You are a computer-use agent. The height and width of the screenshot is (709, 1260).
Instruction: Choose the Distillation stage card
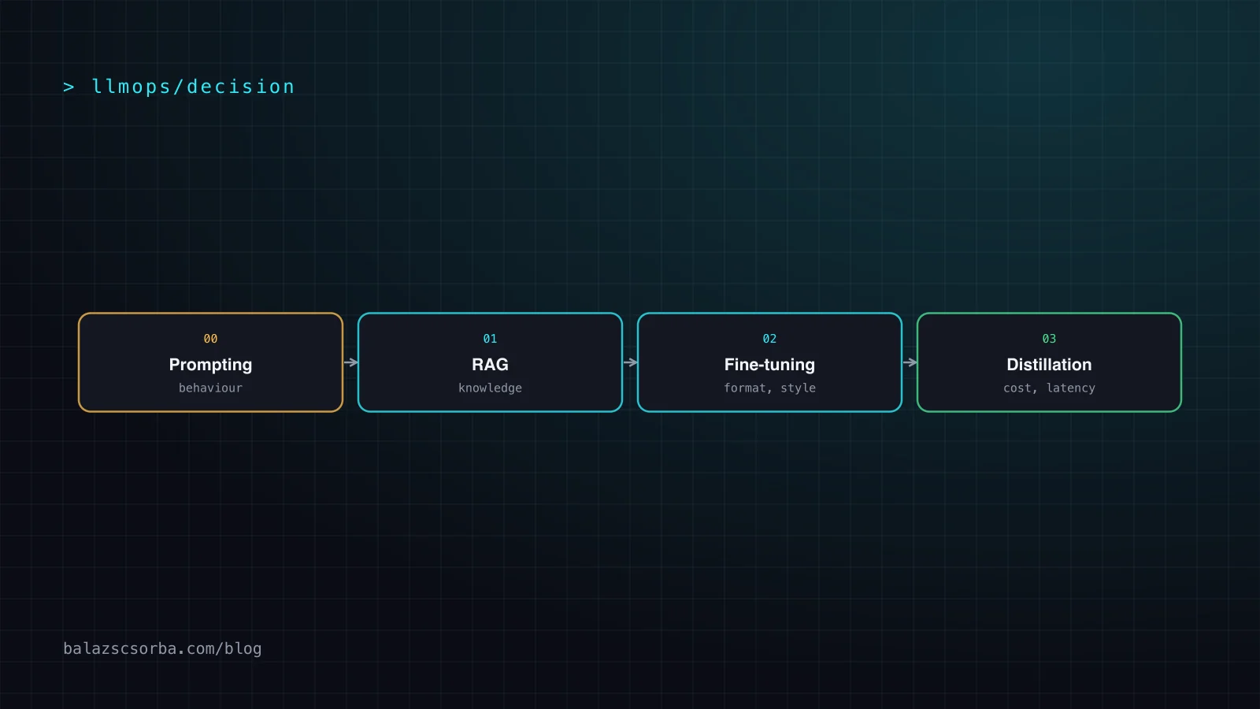tap(1049, 362)
